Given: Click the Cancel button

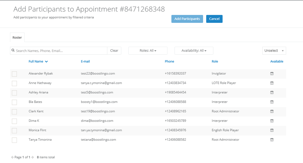Looking at the screenshot, I should pyautogui.click(x=214, y=19).
